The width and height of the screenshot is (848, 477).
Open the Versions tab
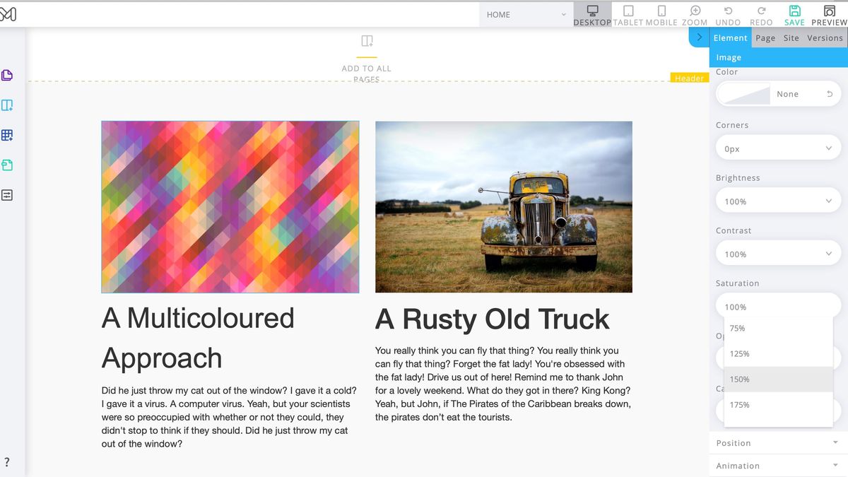coord(825,37)
